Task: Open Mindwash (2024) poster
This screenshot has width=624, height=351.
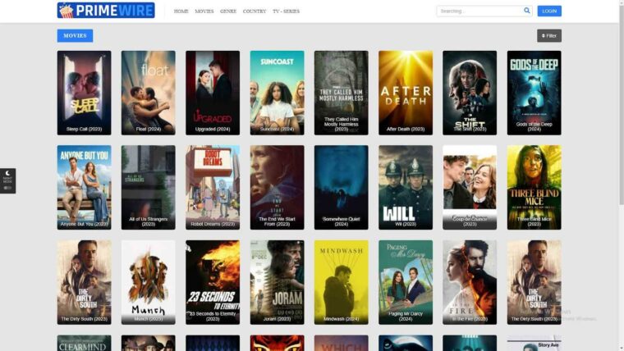Action: tap(341, 282)
